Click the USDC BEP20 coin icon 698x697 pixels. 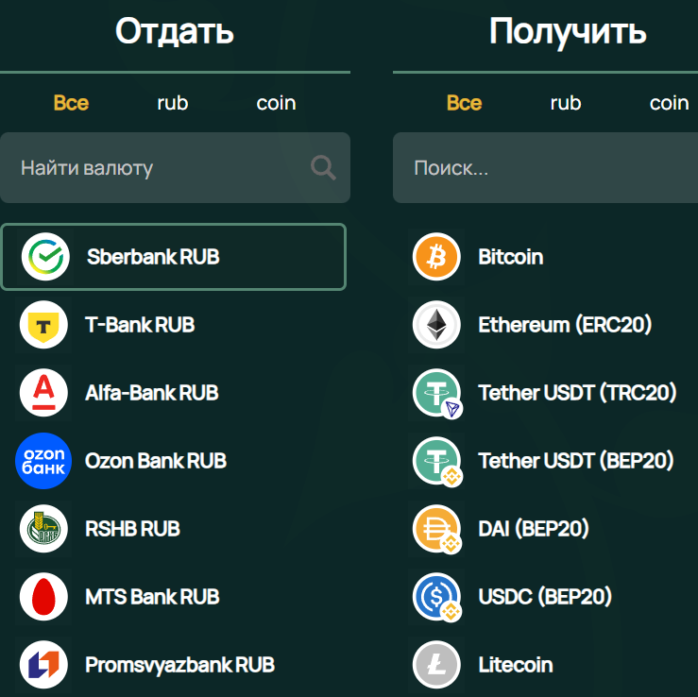click(x=436, y=596)
